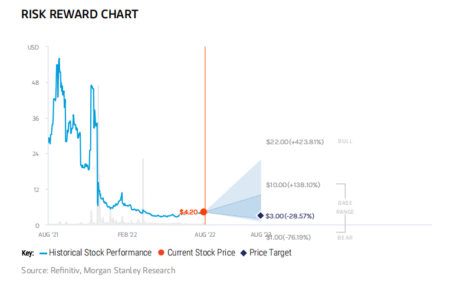
Task: Click the navy diamond price target marker on chart
Action: coord(261,215)
